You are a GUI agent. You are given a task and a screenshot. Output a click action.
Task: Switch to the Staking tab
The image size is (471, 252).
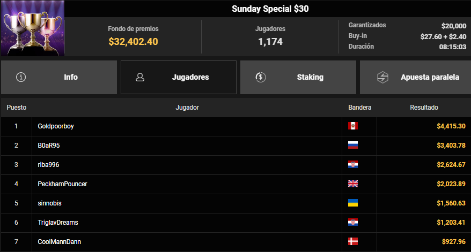(298, 77)
